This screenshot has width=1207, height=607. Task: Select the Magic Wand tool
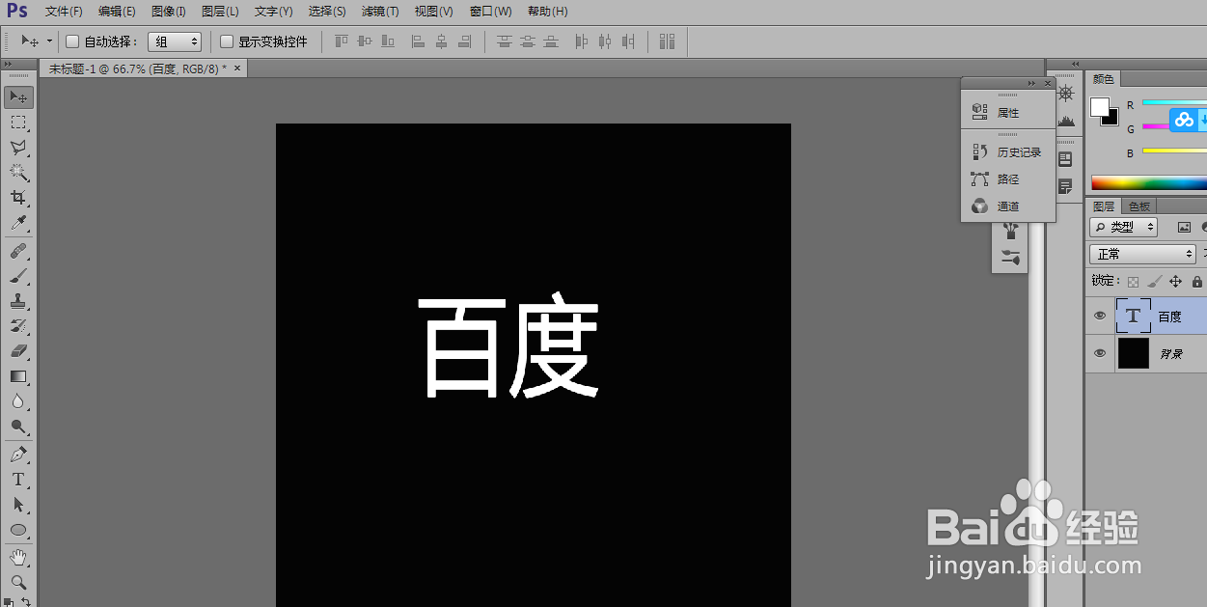18,173
